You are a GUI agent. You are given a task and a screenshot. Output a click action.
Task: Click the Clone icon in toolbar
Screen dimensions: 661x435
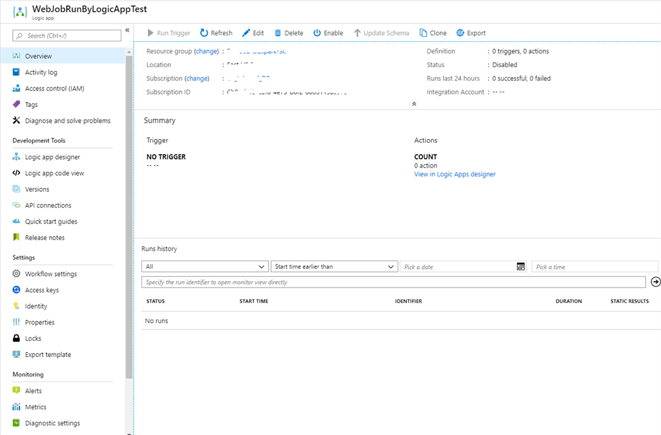click(x=423, y=33)
